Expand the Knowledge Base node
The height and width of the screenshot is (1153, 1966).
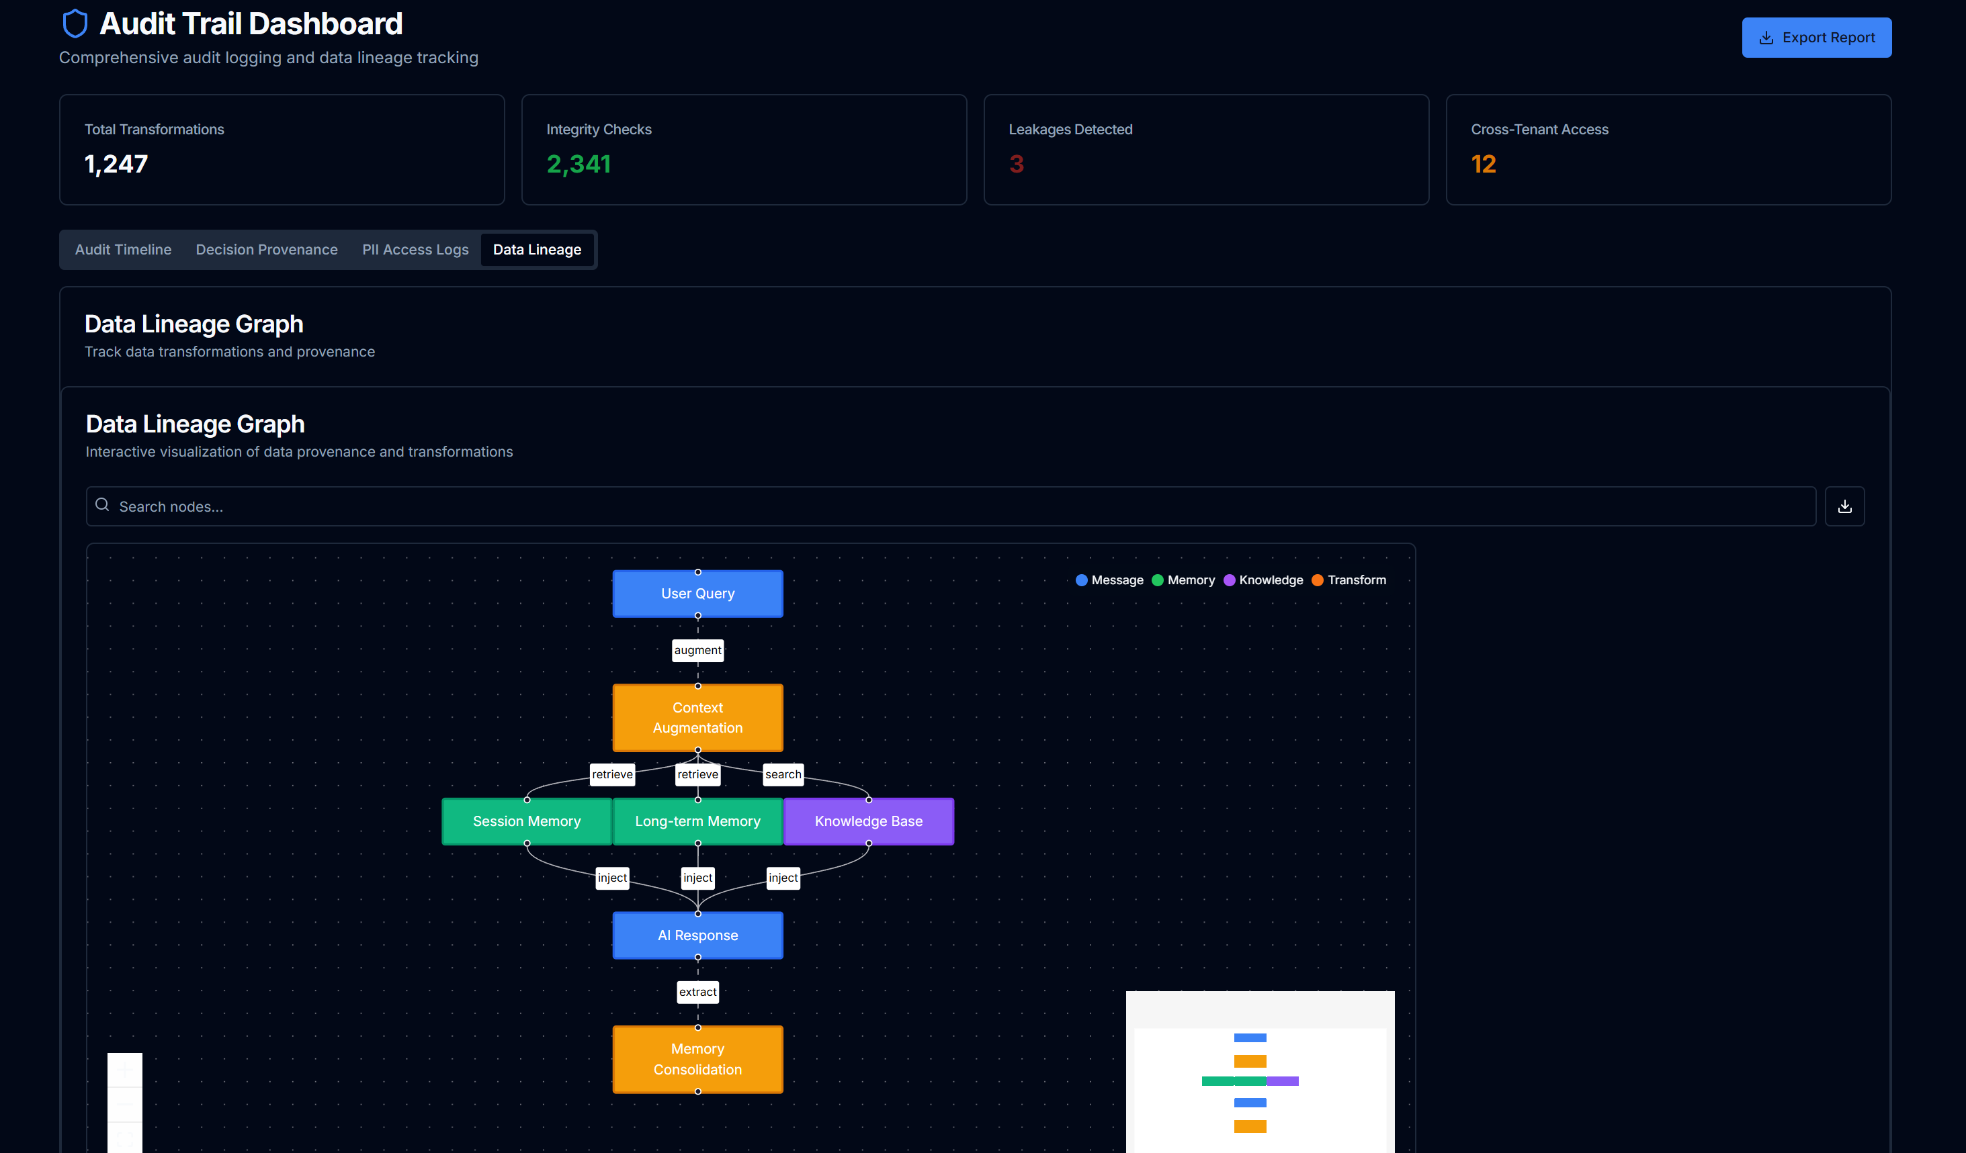coord(868,821)
